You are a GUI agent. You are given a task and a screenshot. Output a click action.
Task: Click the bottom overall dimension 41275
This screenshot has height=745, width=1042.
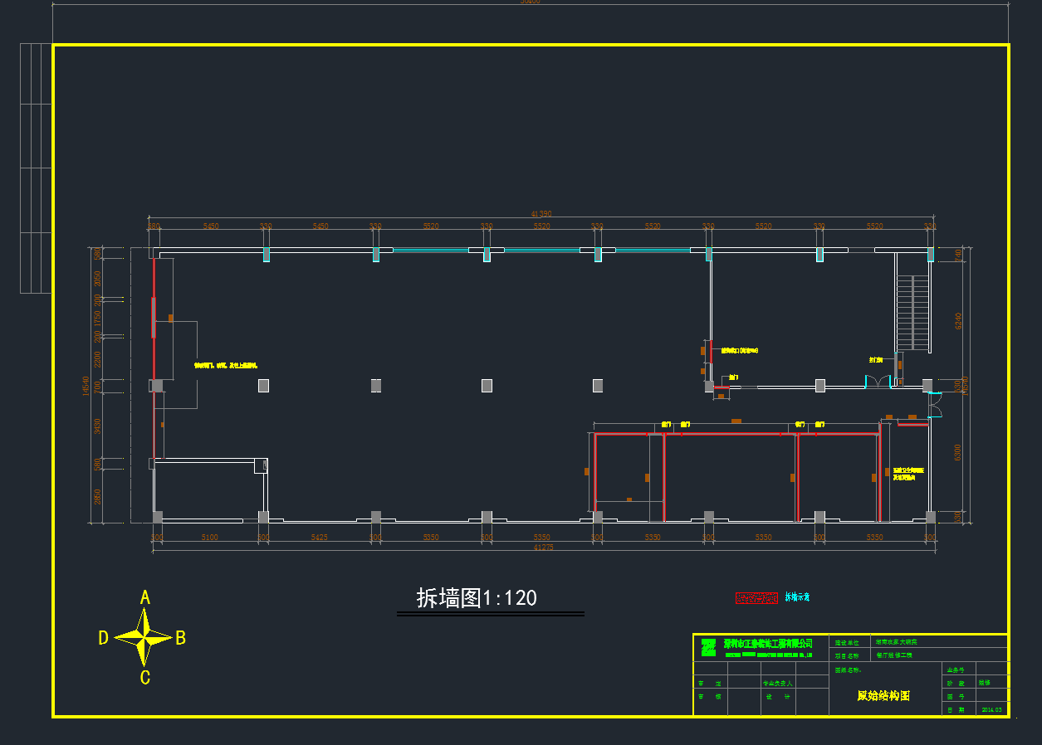tap(541, 548)
